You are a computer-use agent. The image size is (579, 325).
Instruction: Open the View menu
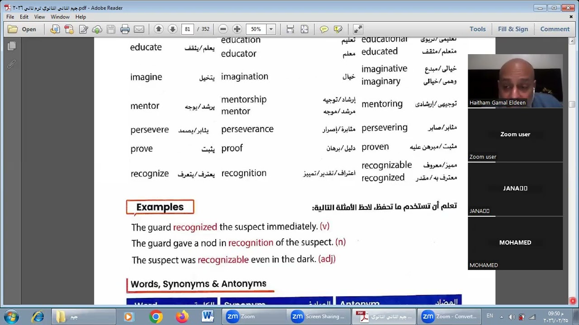[x=39, y=17]
